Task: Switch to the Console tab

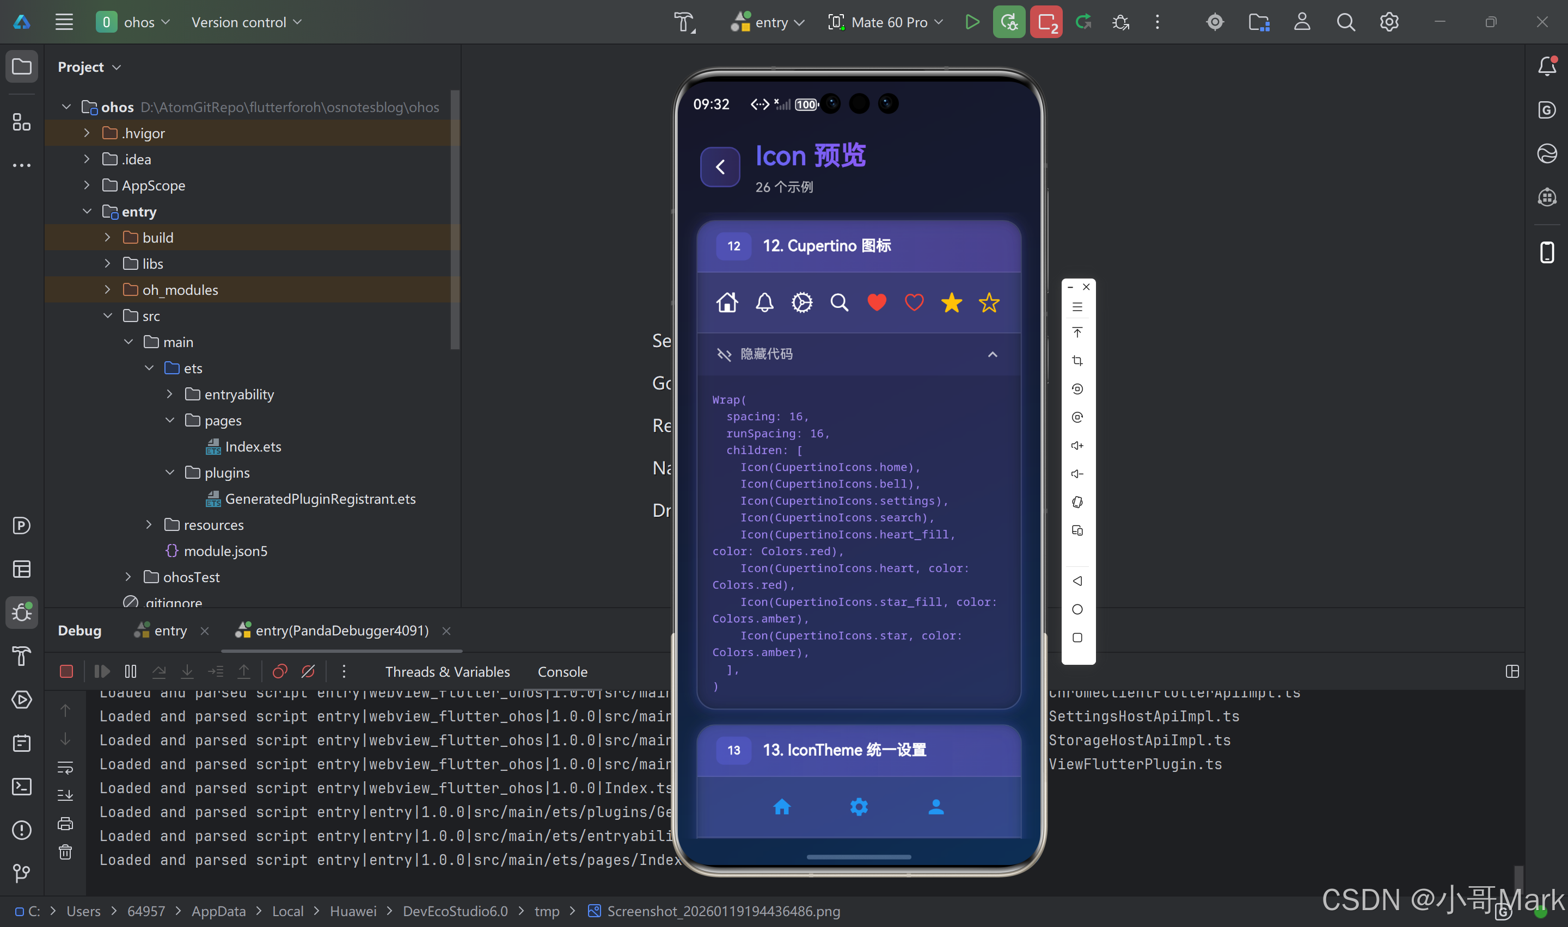Action: point(562,671)
